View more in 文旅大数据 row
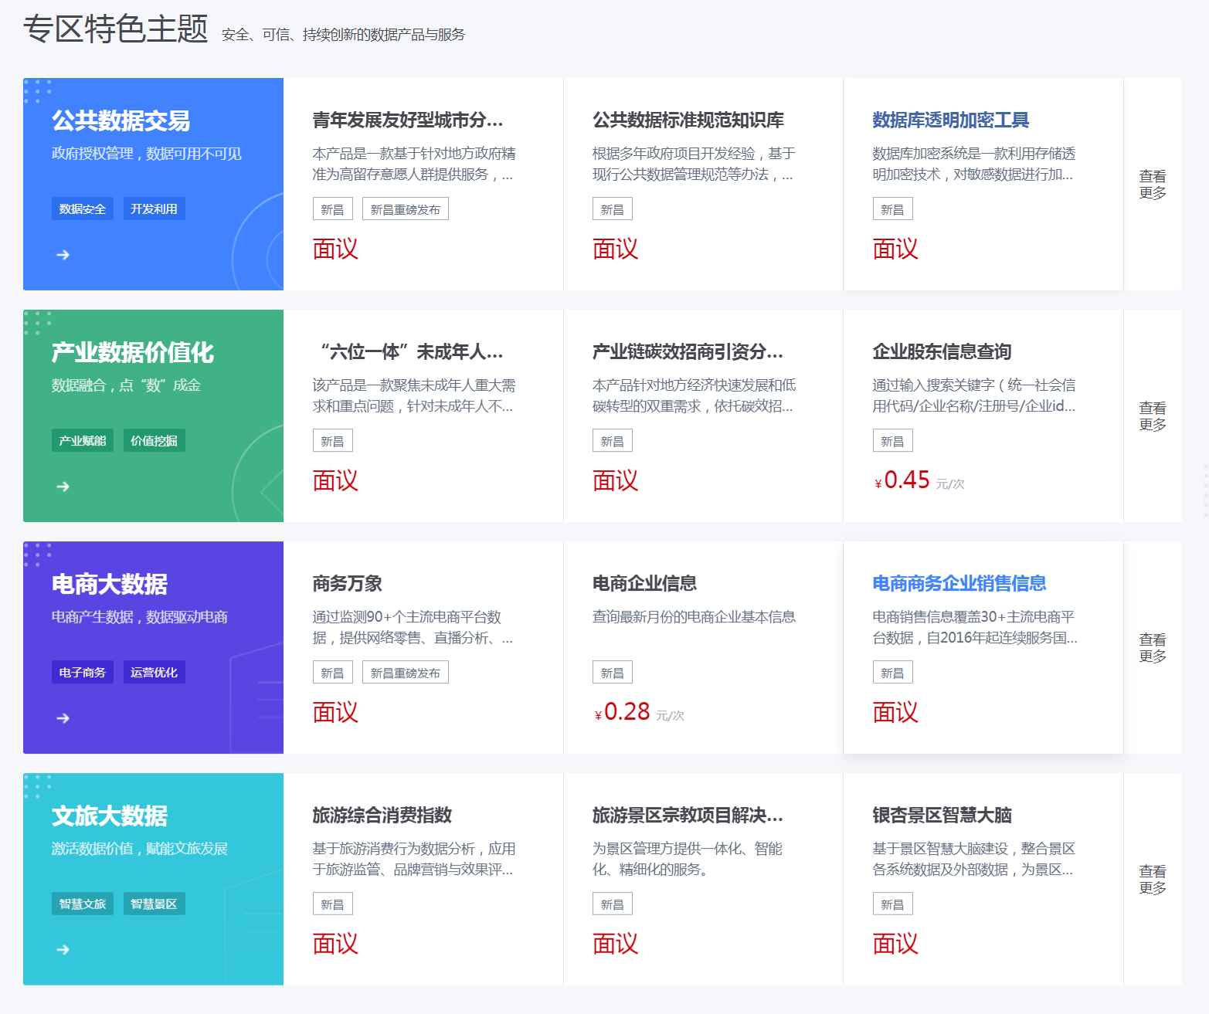The height and width of the screenshot is (1014, 1209). [x=1153, y=880]
